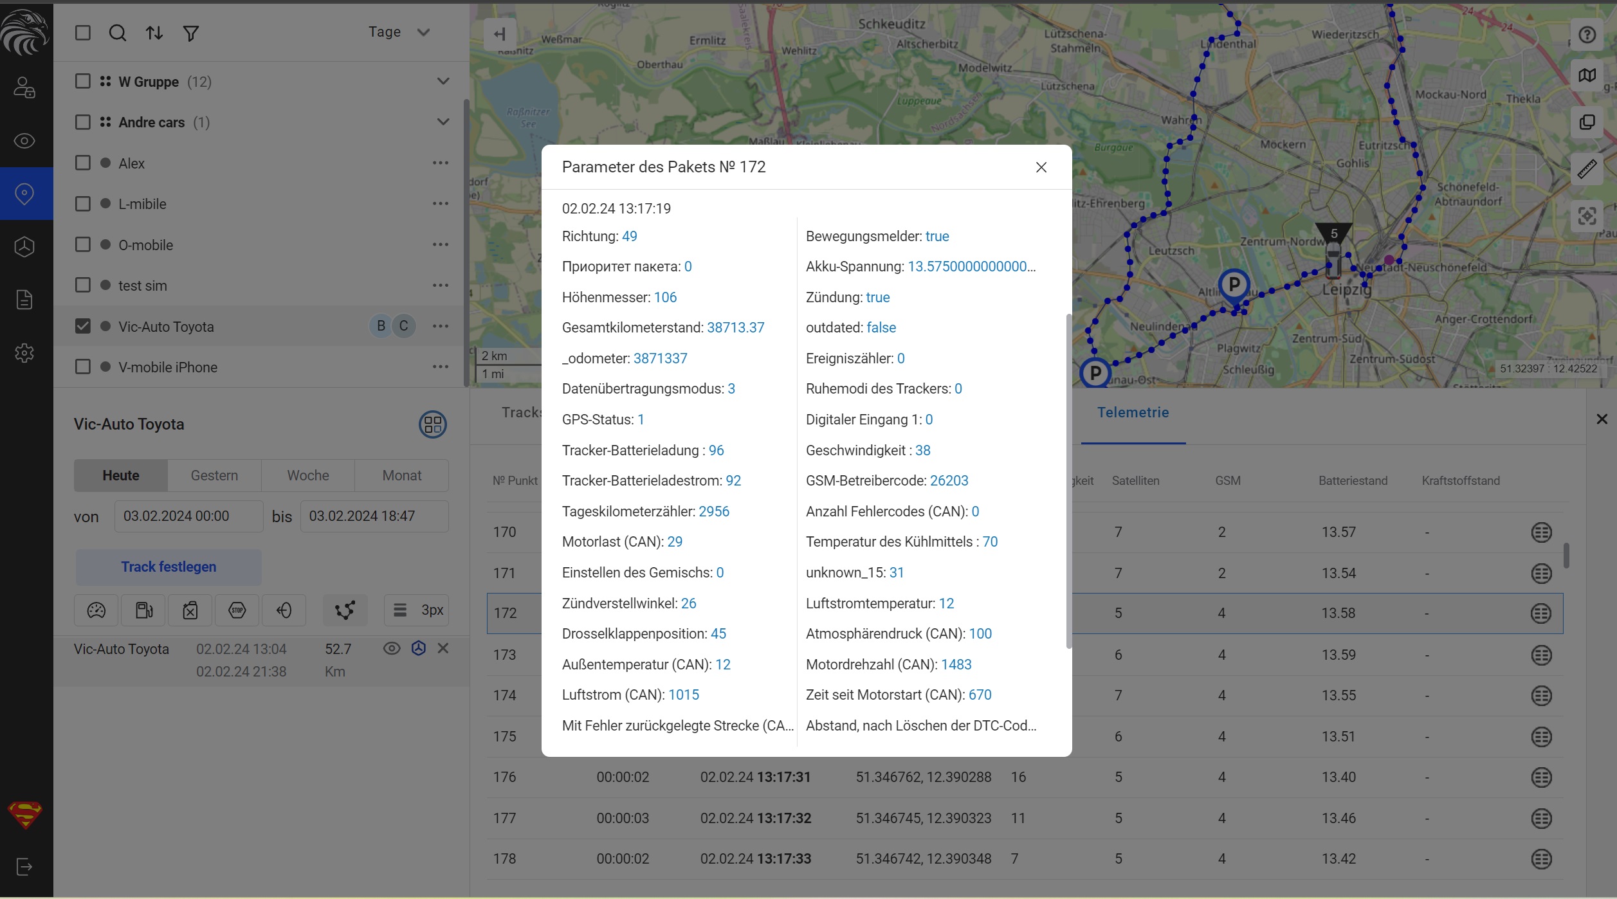Close the Parameter des Pakets dialog
The width and height of the screenshot is (1617, 899).
(x=1041, y=168)
